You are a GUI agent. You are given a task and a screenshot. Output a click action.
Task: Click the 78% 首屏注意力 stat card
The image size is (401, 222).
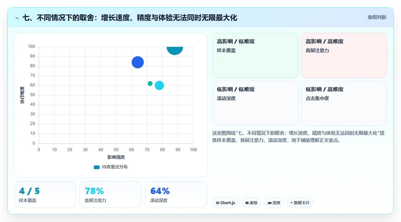[111, 194]
